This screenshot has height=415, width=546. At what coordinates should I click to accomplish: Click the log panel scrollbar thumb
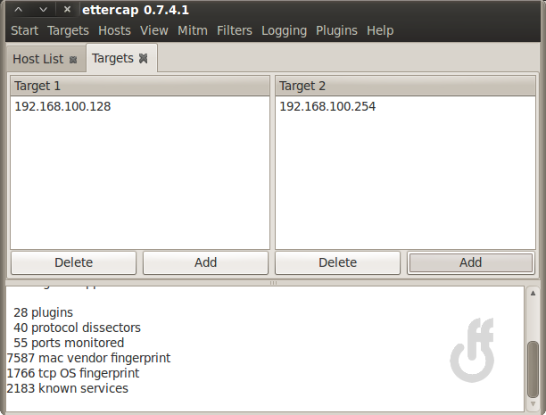[533, 369]
